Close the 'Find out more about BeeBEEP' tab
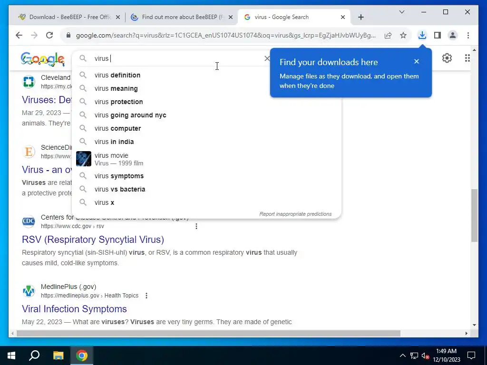Viewport: 487px width, 365px height. click(231, 18)
